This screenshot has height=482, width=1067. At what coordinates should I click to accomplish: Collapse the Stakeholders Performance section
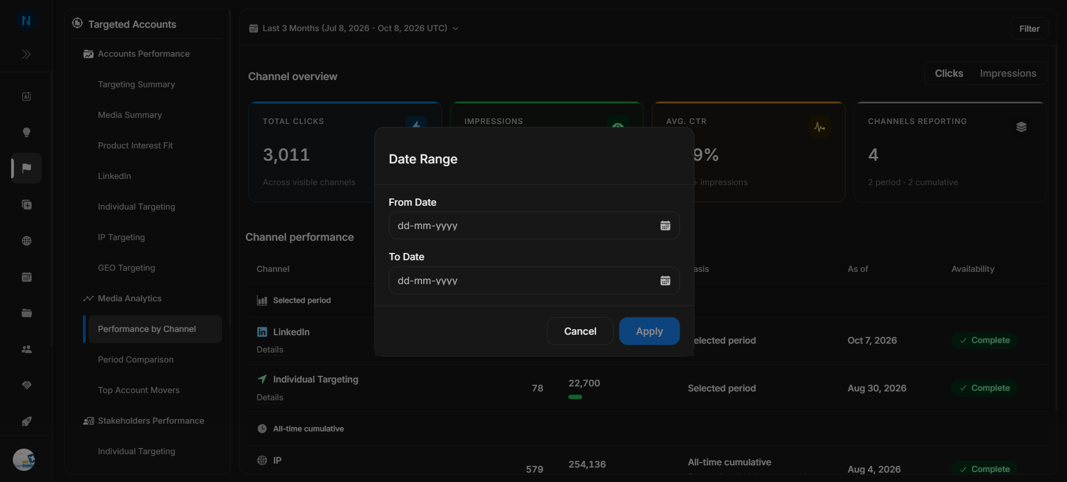[x=144, y=421]
